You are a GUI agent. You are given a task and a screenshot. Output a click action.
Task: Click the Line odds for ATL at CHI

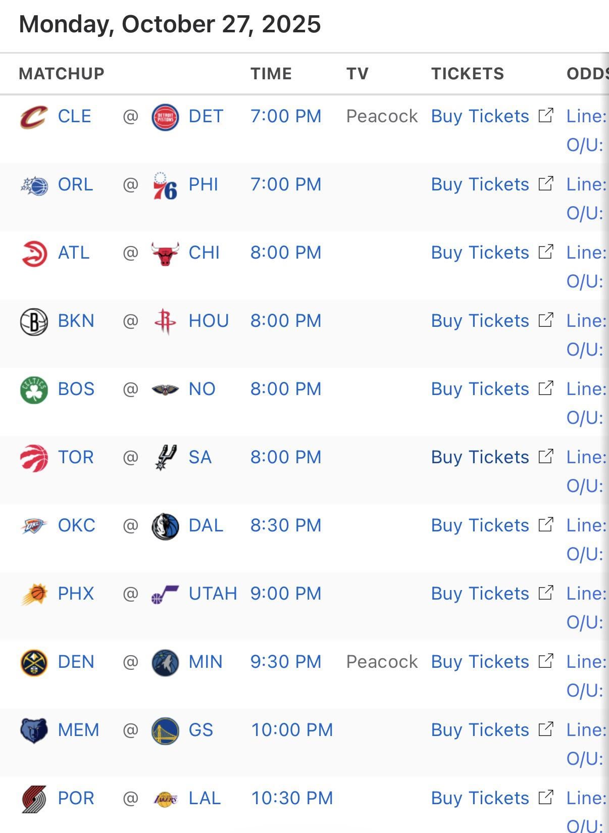tap(586, 253)
